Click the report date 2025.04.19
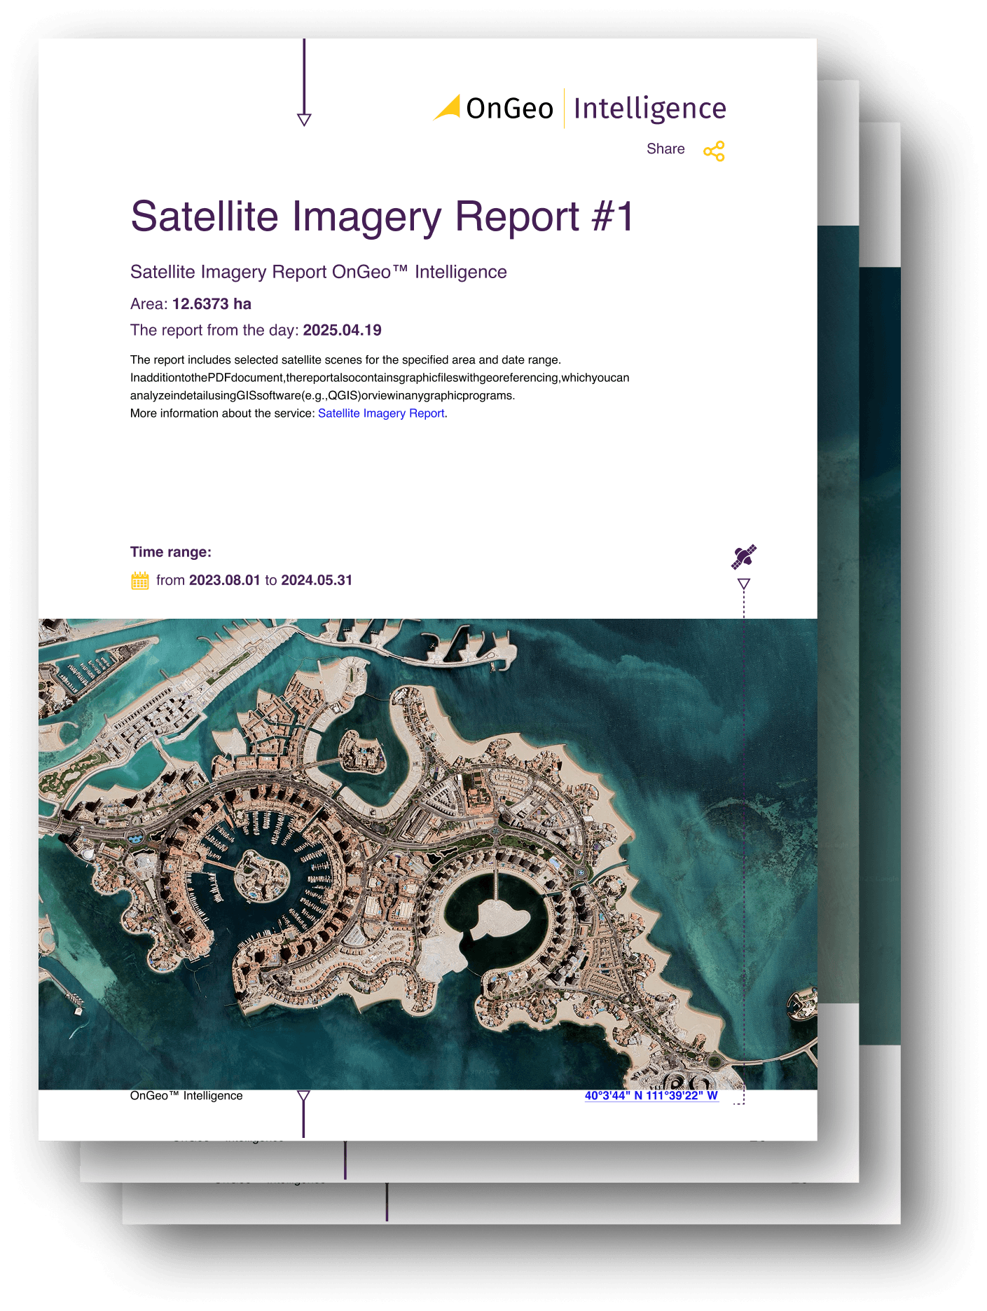The image size is (987, 1311). click(342, 330)
